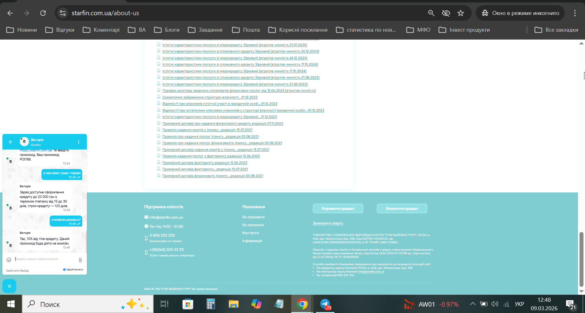Viewport: 585px width, 313px height.
Task: Click the taskbar Поиск search box
Action: [88, 304]
